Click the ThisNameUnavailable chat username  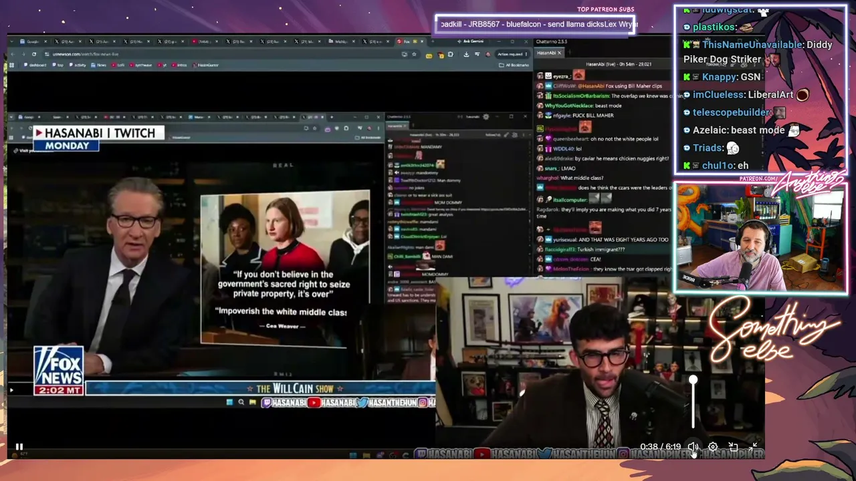point(752,45)
